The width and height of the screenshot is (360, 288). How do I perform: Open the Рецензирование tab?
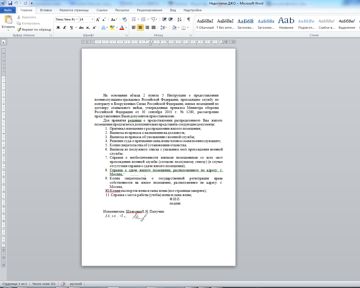149,10
